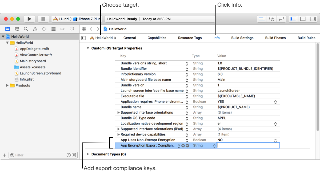Open the Report navigator speech bubble icon
Image resolution: width=320 pixels, height=173 pixels.
pyautogui.click(x=72, y=29)
